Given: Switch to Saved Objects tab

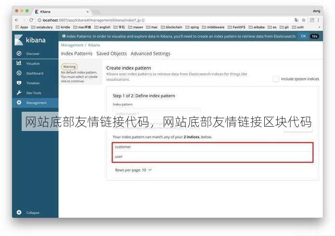Looking at the screenshot, I should pos(111,53).
